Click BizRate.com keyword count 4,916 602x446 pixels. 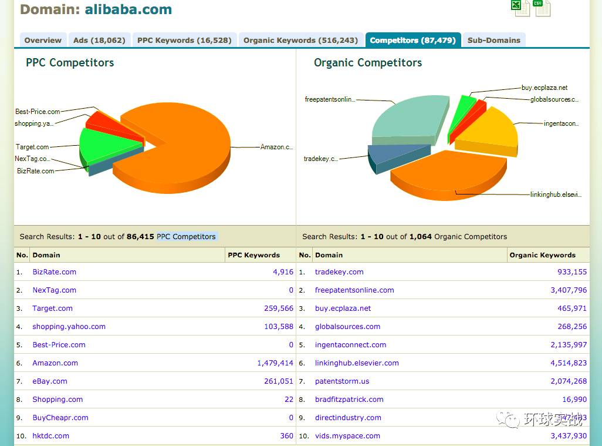[x=283, y=272]
